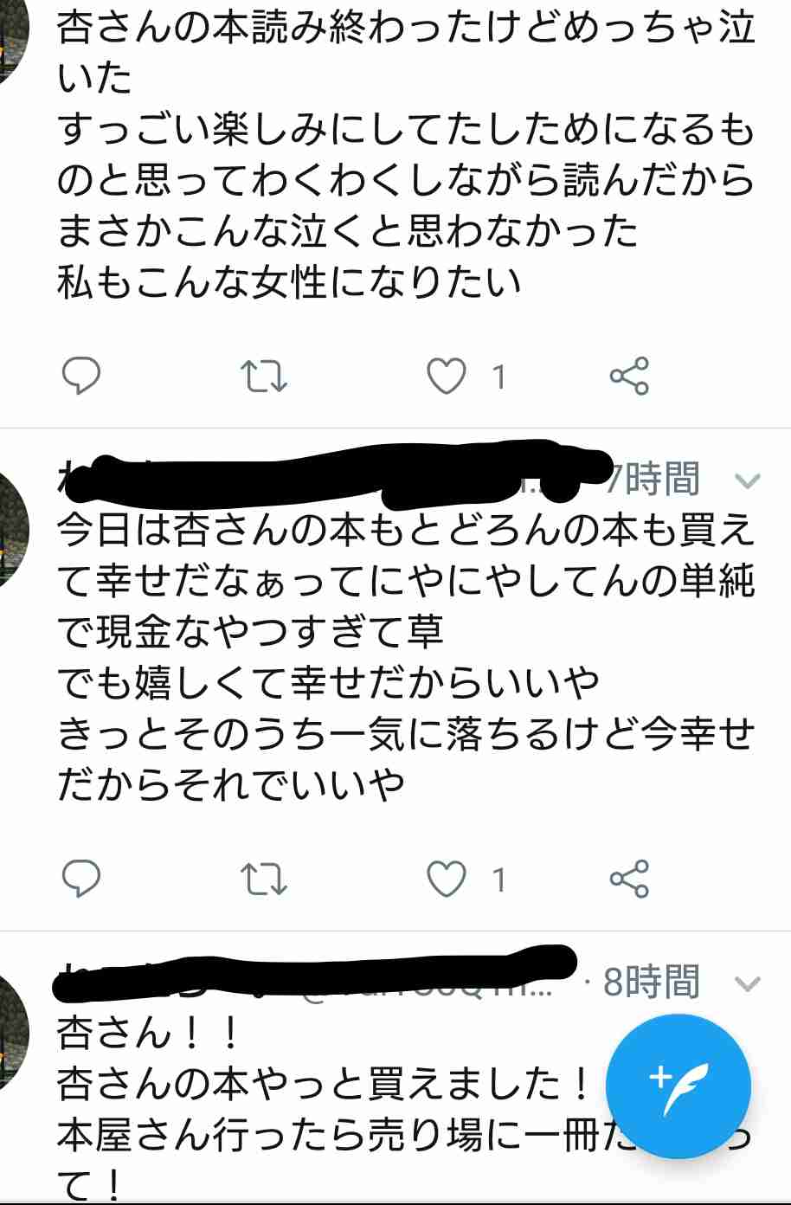Select the 7時間 timestamp
This screenshot has height=1205, width=791.
point(653,480)
